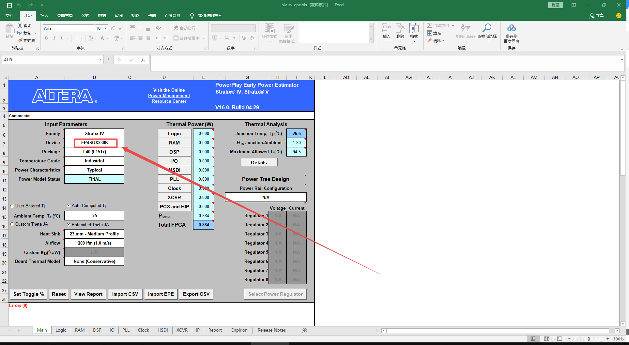The height and width of the screenshot is (345, 629).
Task: Click the Format Painter (格式刷) icon
Action: point(20,40)
